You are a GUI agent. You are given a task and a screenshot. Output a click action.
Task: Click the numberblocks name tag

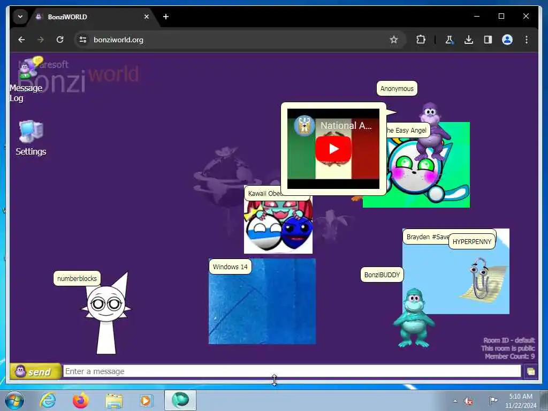click(77, 278)
